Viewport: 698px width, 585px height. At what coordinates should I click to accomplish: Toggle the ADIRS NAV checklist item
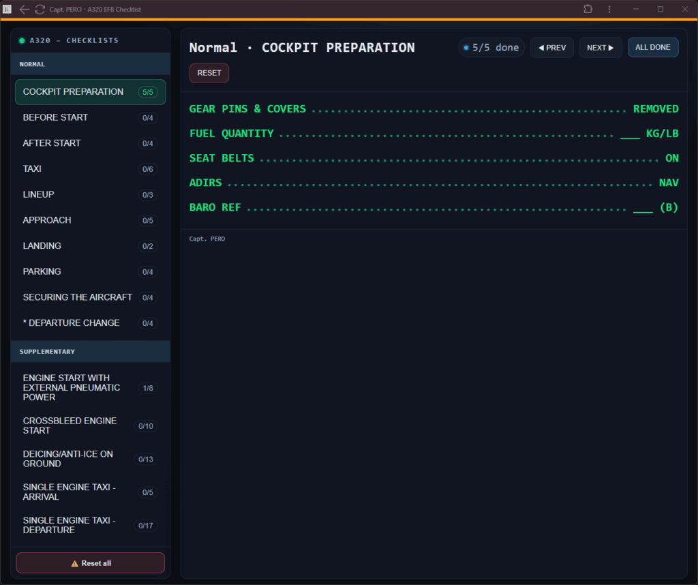[x=434, y=183]
